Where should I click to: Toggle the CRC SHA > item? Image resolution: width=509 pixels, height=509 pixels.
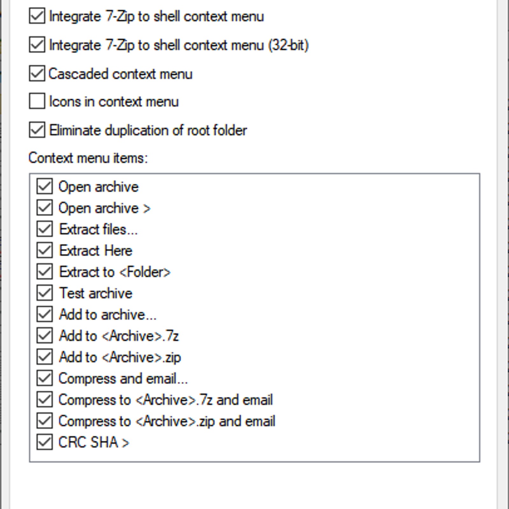click(x=45, y=442)
